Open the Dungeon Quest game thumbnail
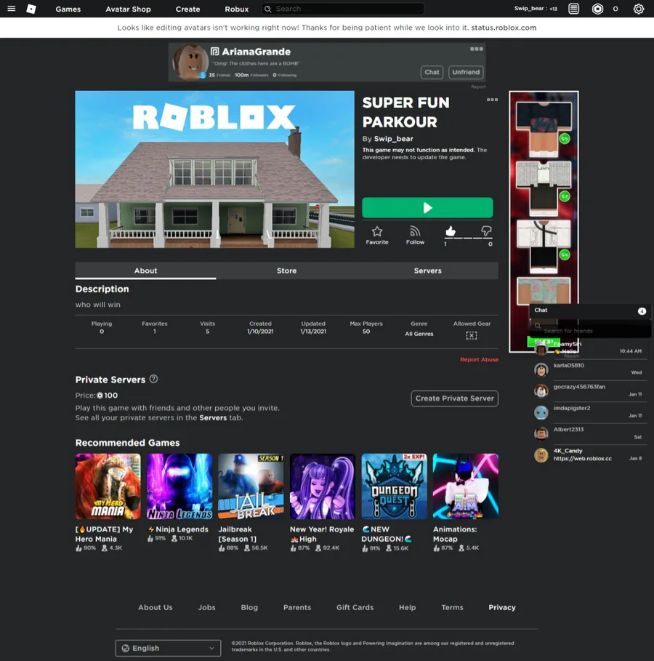 coord(394,486)
